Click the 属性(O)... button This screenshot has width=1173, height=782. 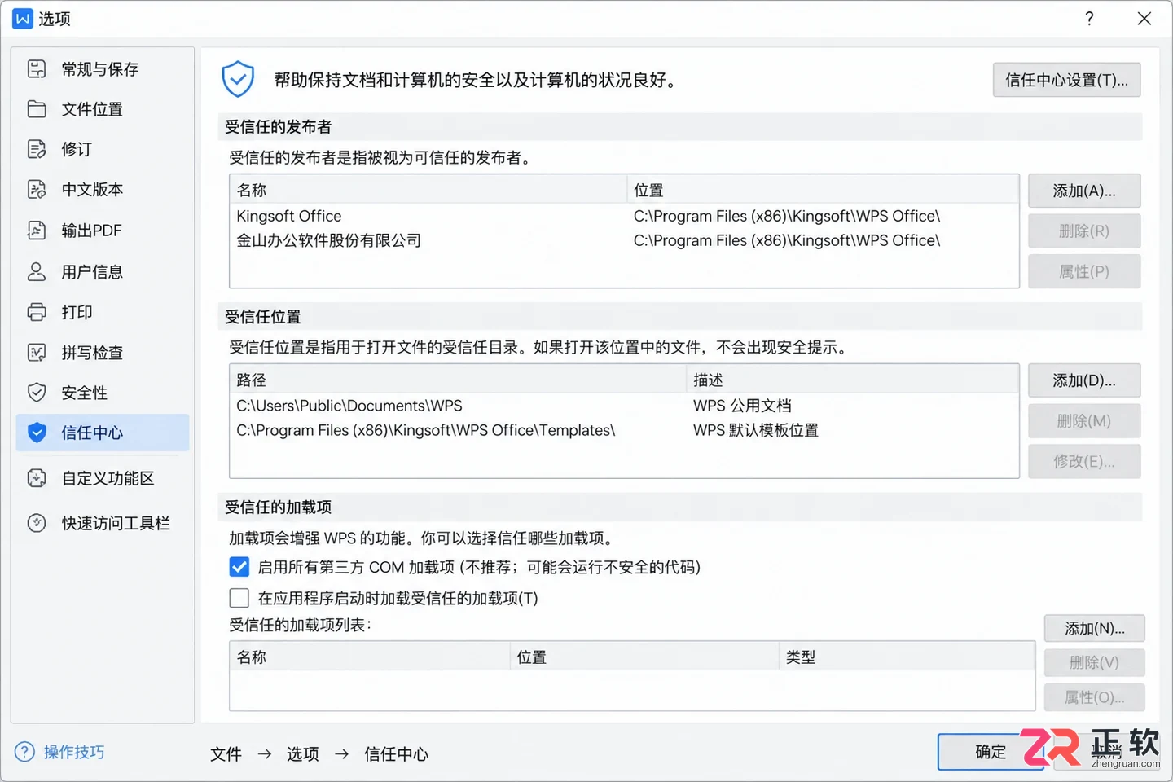[x=1094, y=697]
